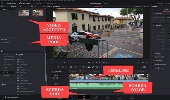Open the Playback menu
170x100 pixels.
[44, 1]
